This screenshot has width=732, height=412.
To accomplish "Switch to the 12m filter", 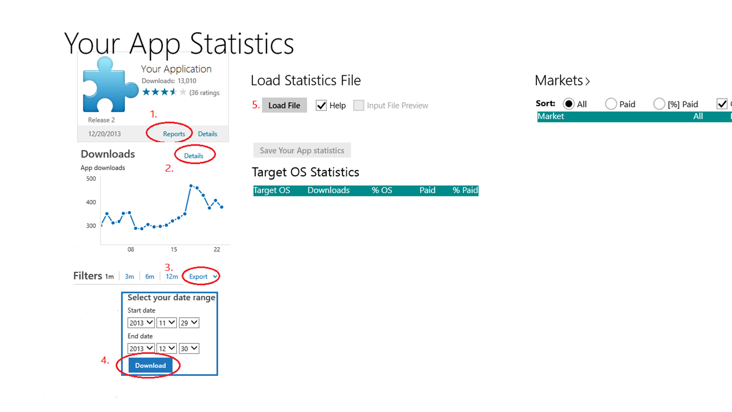I will (172, 276).
